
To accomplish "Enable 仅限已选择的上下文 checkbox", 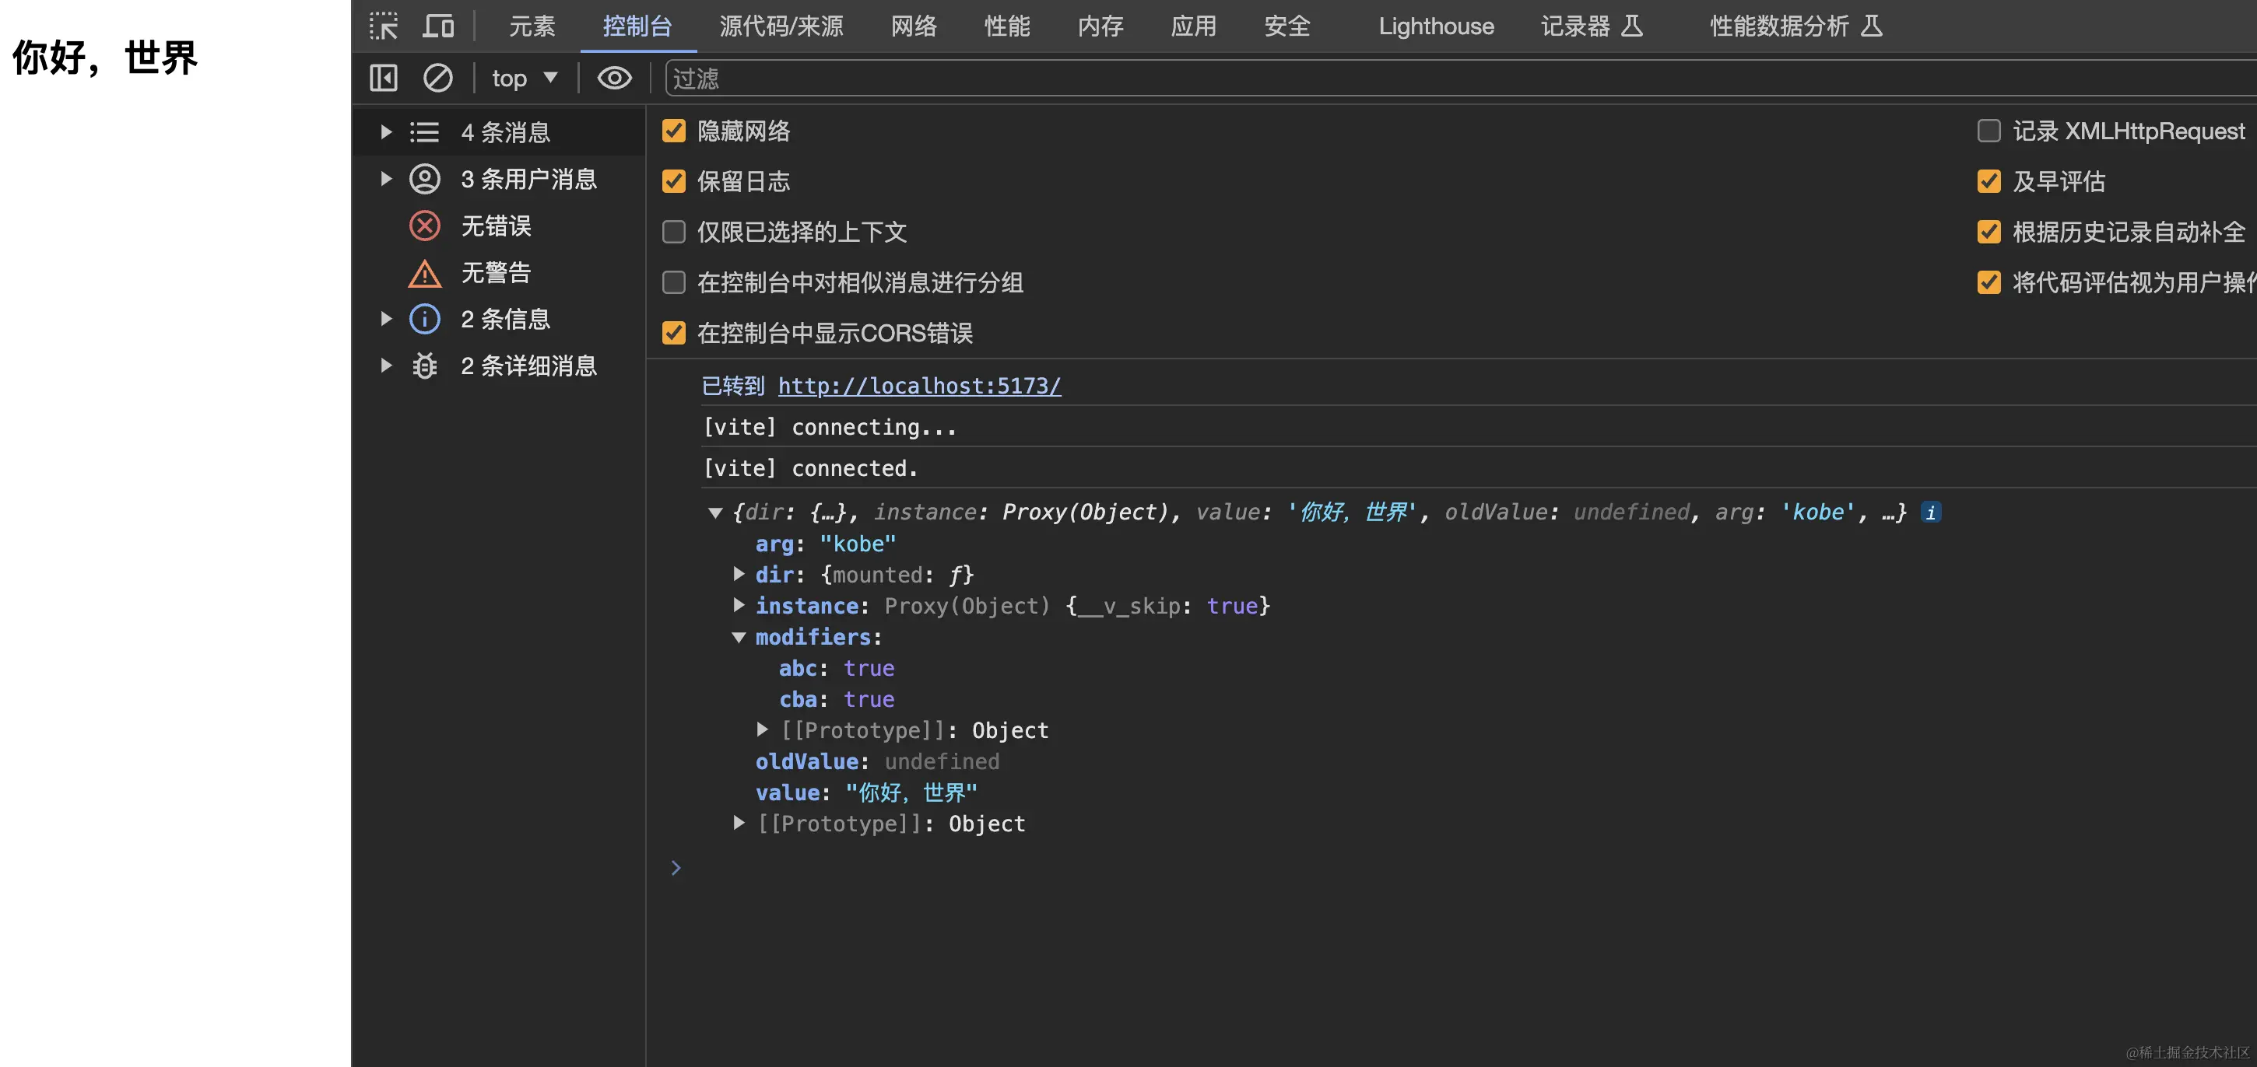I will pyautogui.click(x=673, y=232).
